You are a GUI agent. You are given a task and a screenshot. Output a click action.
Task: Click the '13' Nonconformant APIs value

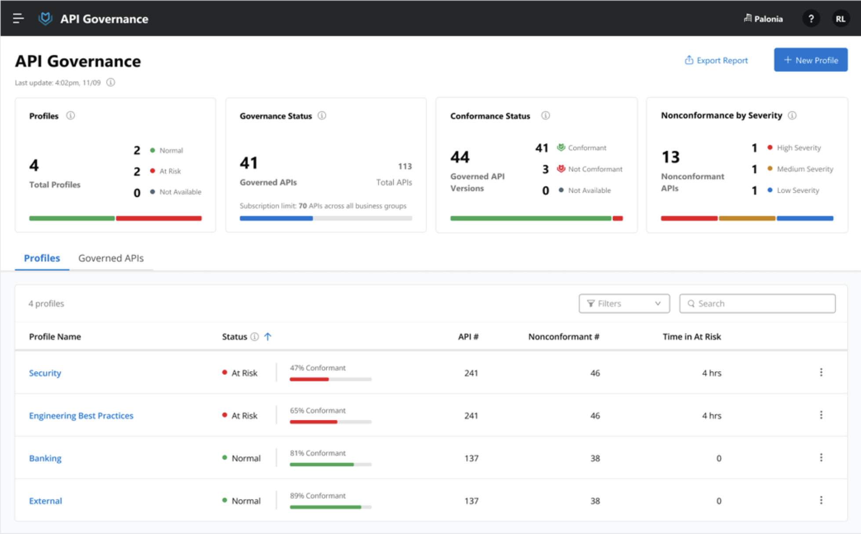coord(670,157)
